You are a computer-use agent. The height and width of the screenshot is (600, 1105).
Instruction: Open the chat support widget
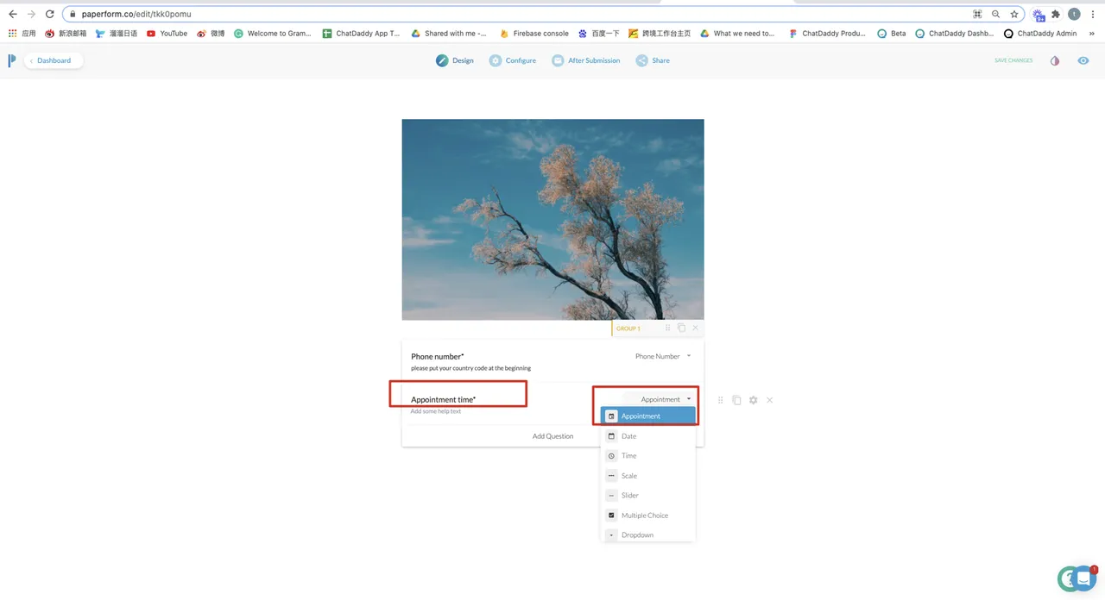pos(1077,578)
